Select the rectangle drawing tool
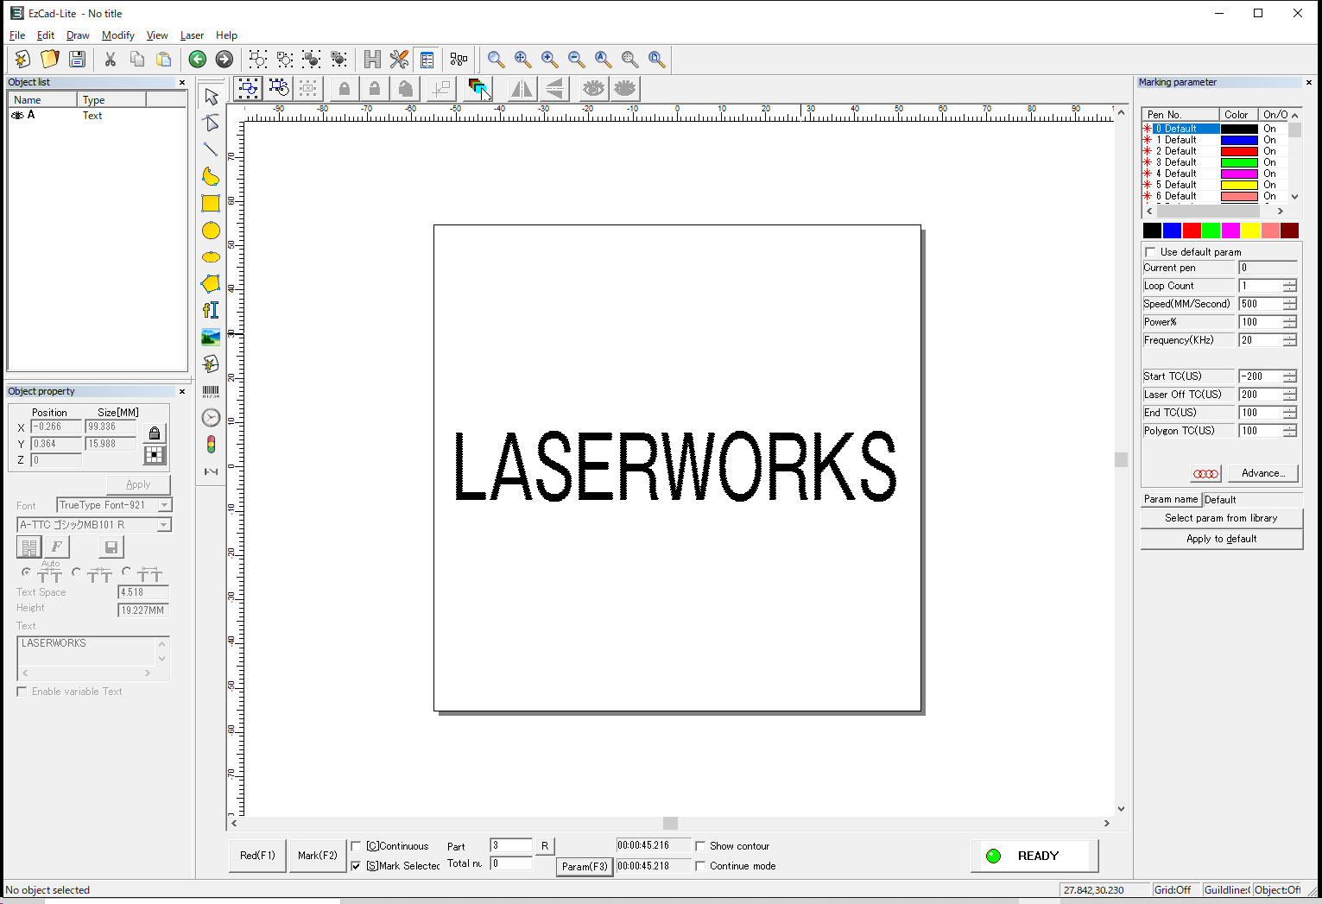The width and height of the screenshot is (1322, 904). pos(211,204)
